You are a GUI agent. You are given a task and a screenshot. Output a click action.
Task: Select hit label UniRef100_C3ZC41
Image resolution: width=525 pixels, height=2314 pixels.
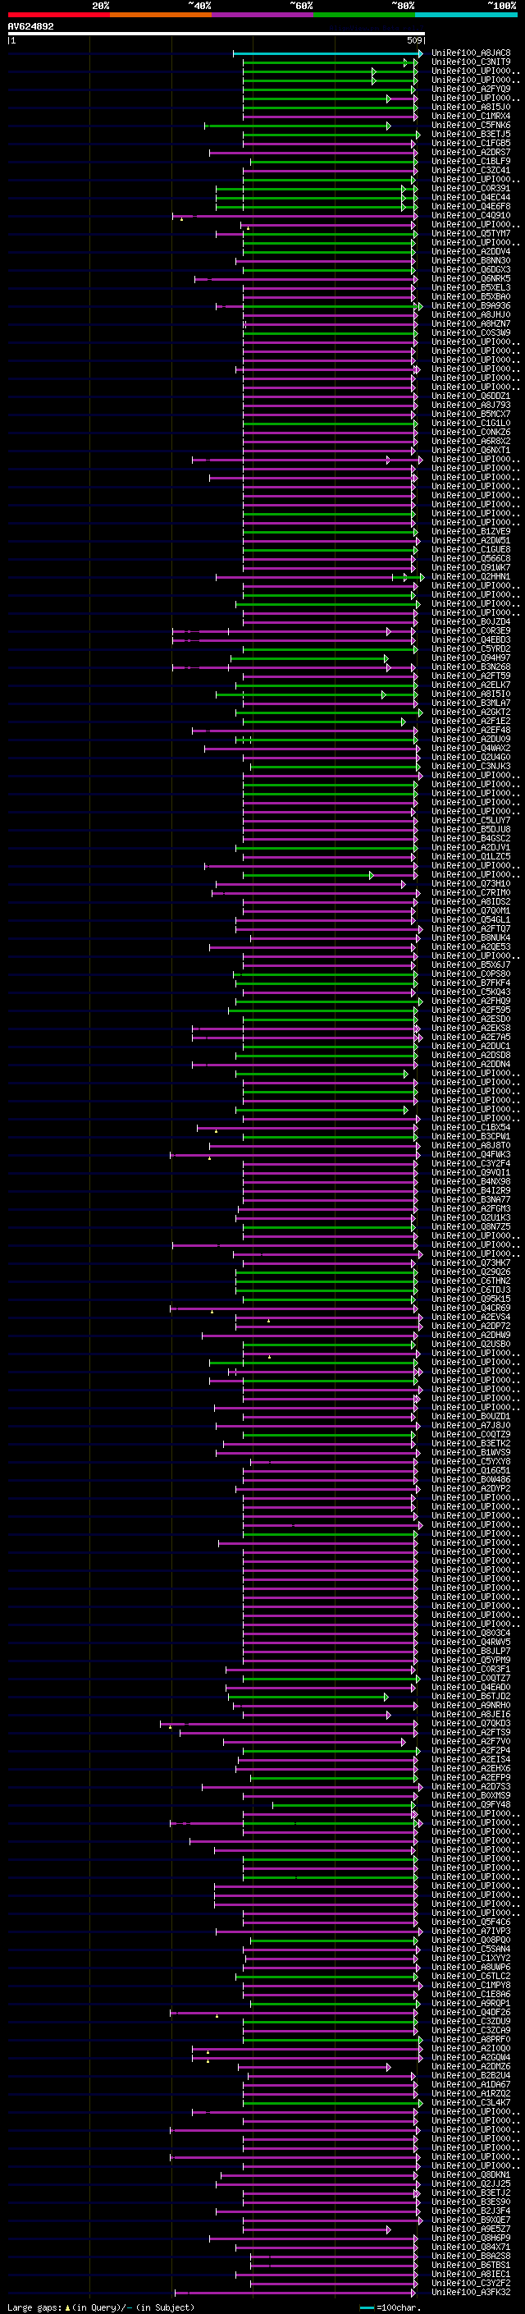point(471,170)
